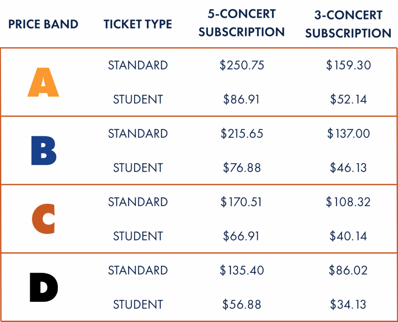Screen dimensions: 398x322
Task: Click the $40.14 student price cell
Action: coord(348,236)
